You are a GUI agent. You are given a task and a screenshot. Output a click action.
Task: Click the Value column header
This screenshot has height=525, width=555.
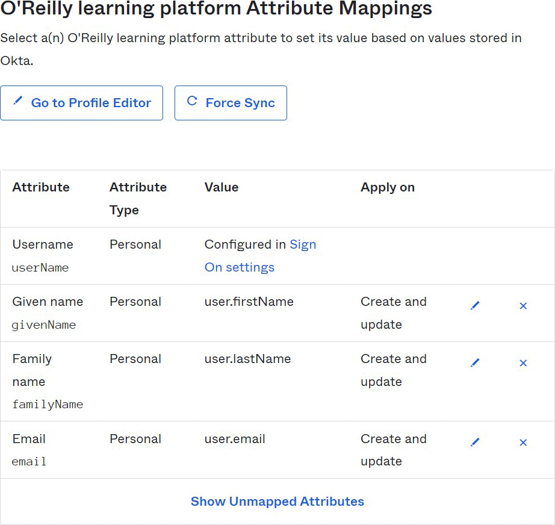coord(222,187)
